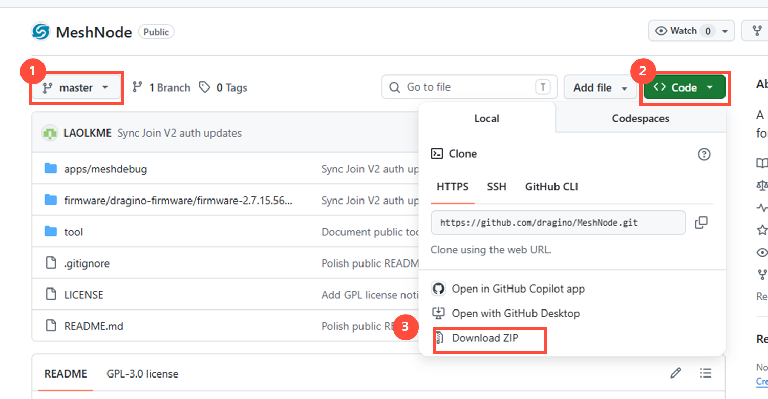768x399 pixels.
Task: Click the search magnifier icon in Go to file
Action: click(394, 87)
